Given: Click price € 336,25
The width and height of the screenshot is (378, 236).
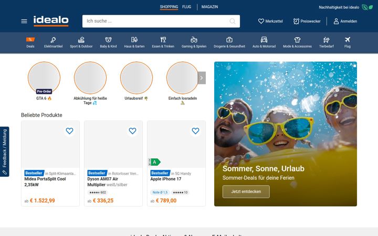Looking at the screenshot, I should [103, 200].
